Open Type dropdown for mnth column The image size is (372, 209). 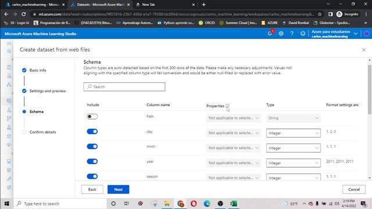294,148
